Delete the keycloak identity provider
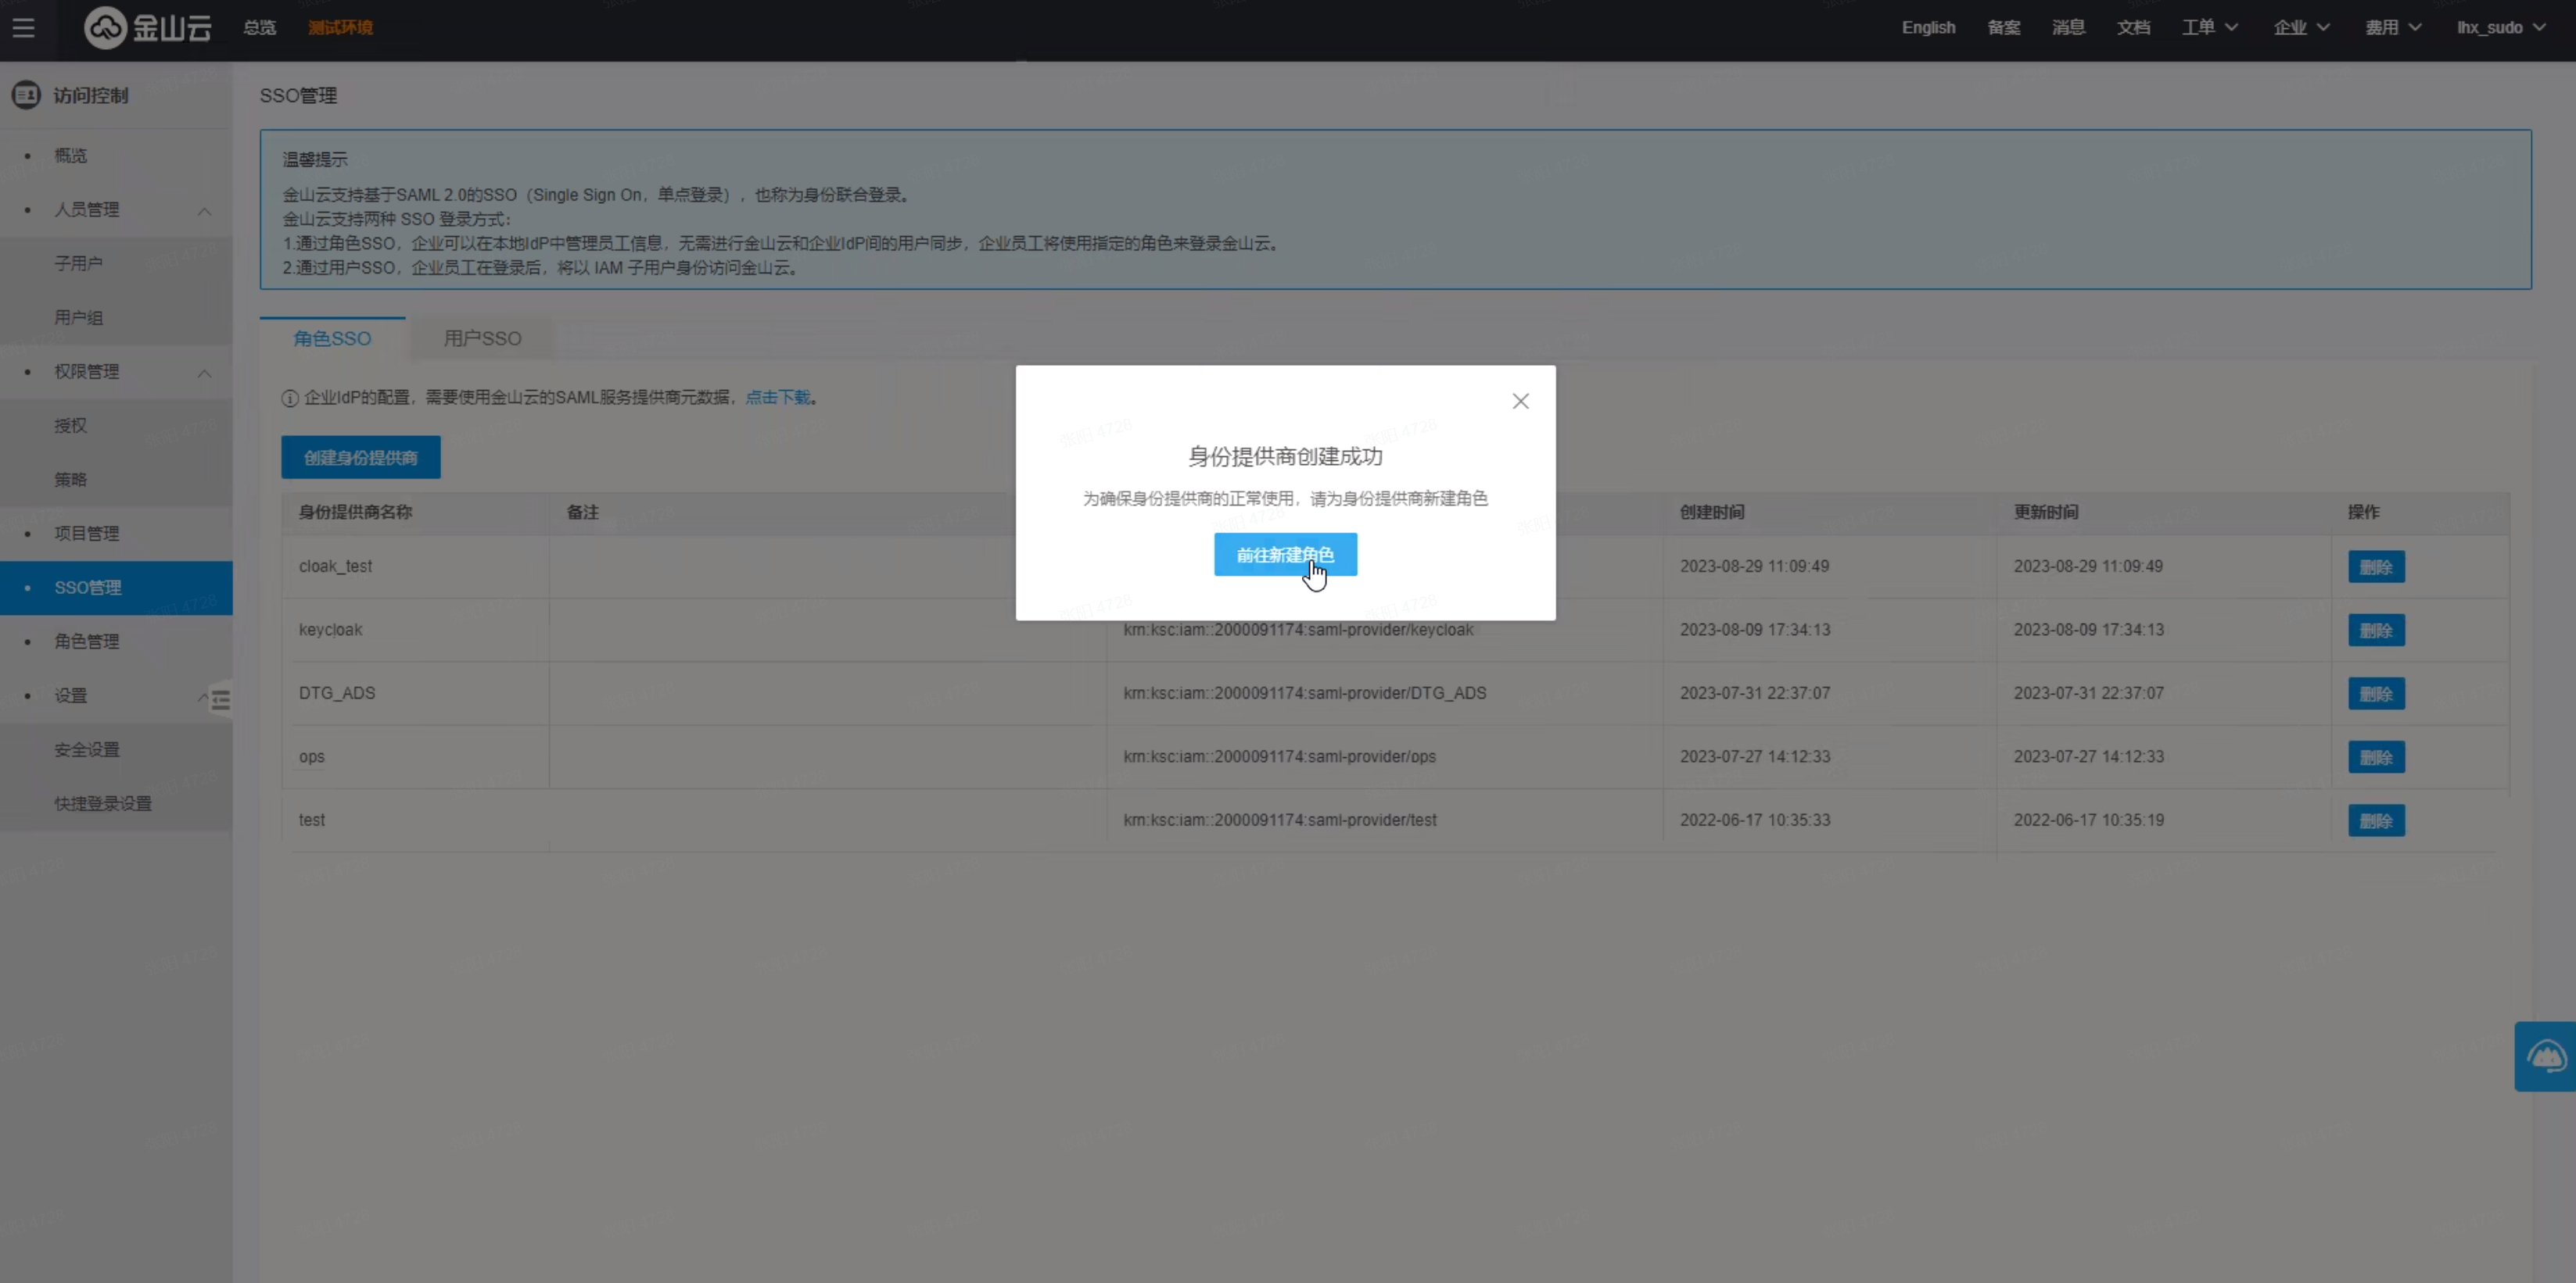 pos(2375,631)
